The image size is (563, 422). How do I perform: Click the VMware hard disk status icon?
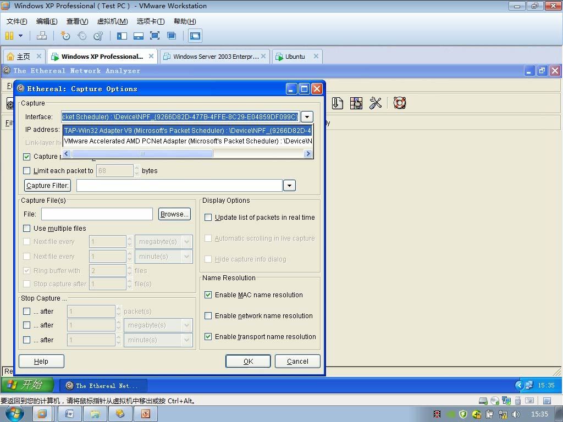483,401
